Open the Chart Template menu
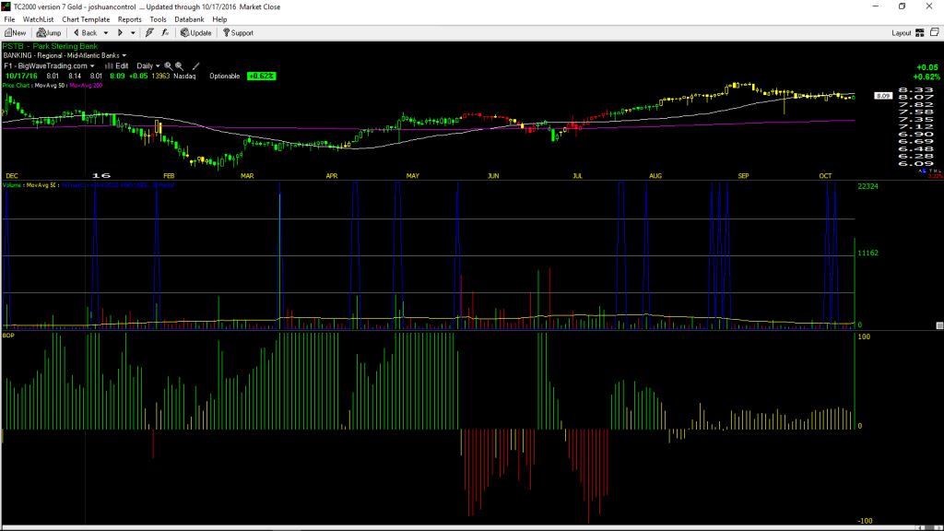The width and height of the screenshot is (944, 531). pos(86,19)
